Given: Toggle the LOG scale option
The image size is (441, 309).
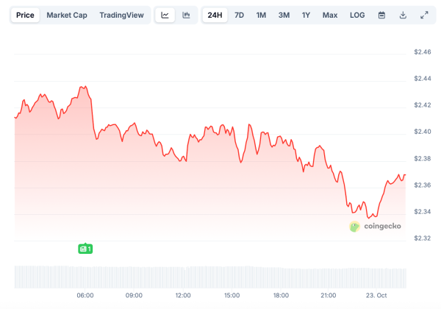Looking at the screenshot, I should point(357,15).
